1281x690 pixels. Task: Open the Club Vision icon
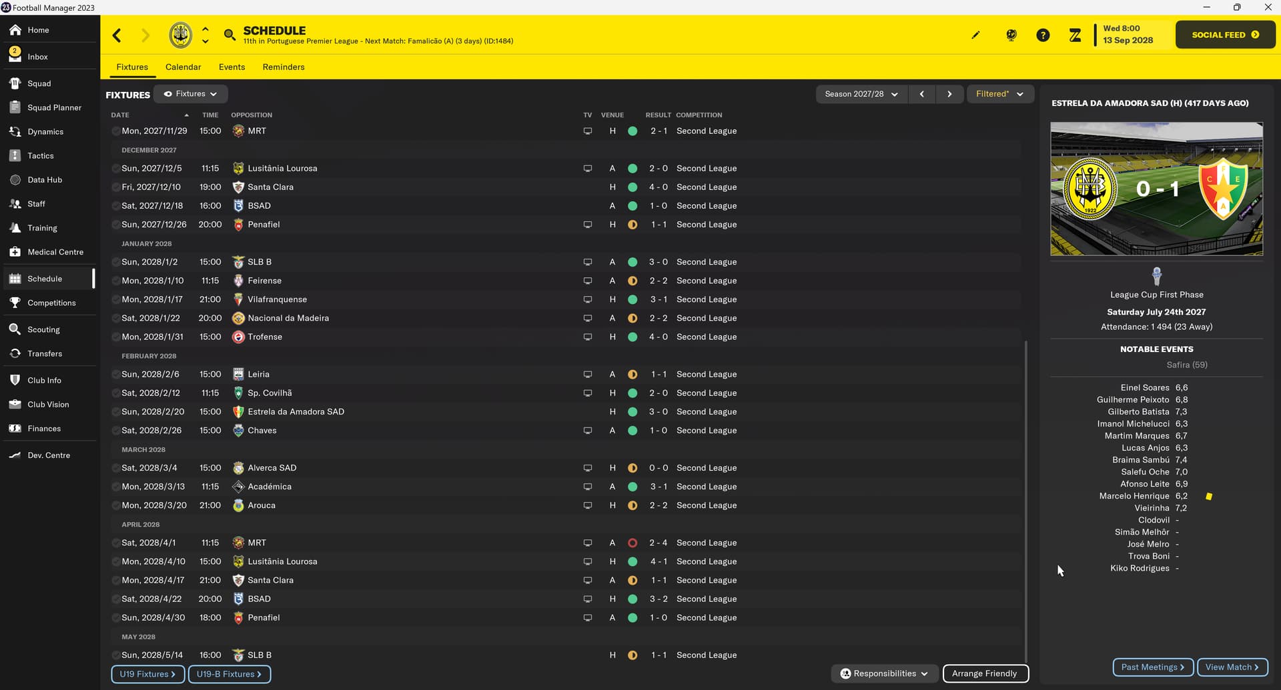click(15, 404)
